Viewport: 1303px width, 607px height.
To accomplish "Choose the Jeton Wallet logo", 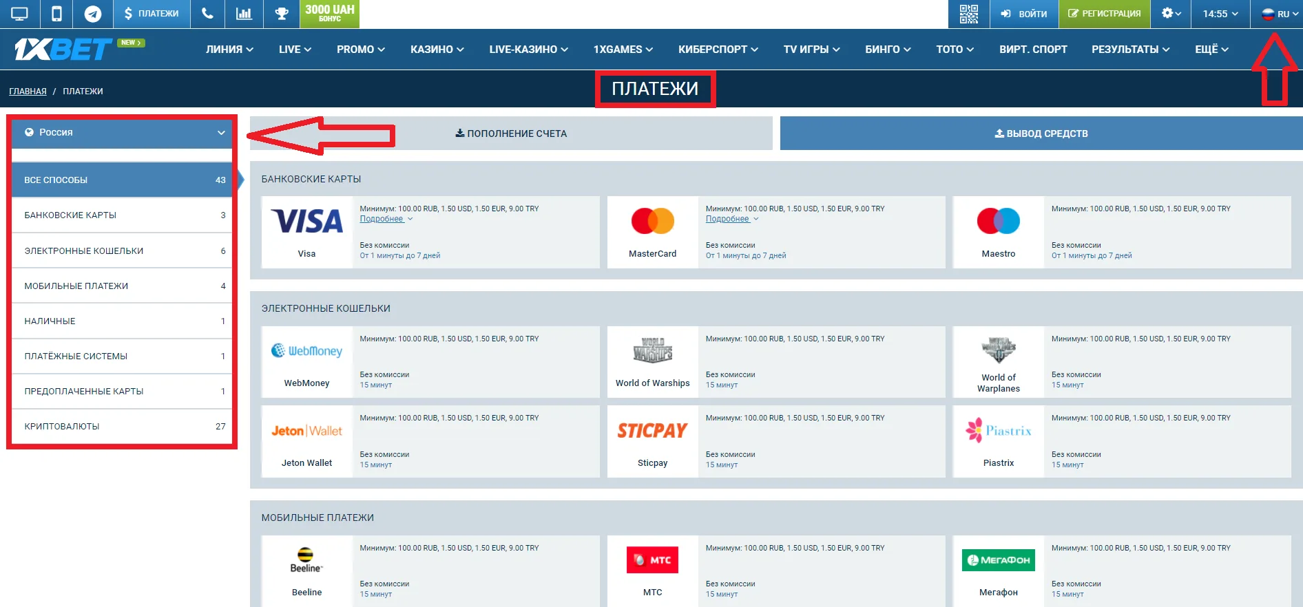I will [x=307, y=431].
